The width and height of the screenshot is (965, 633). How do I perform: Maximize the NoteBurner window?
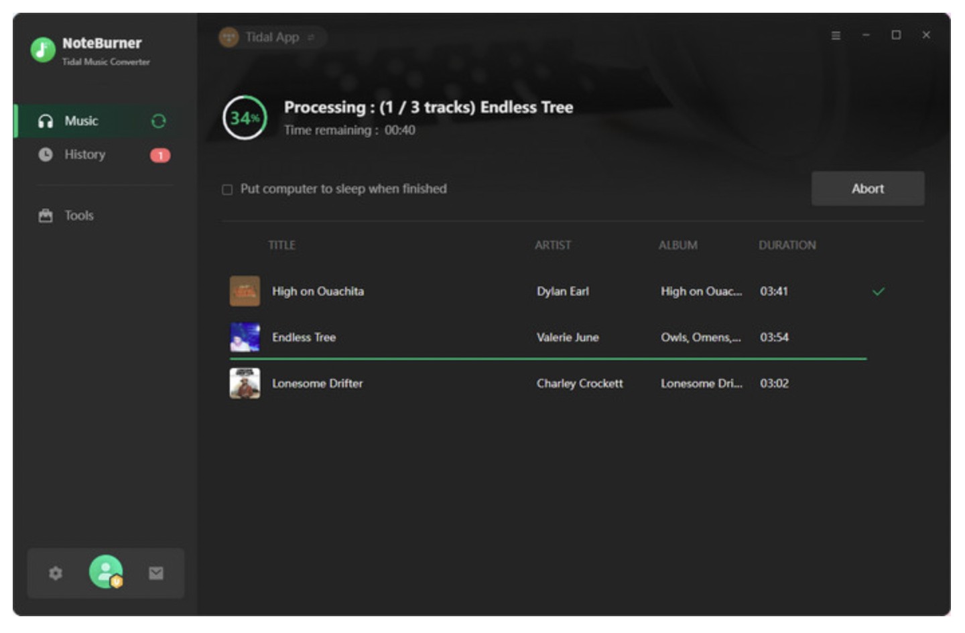(x=896, y=35)
